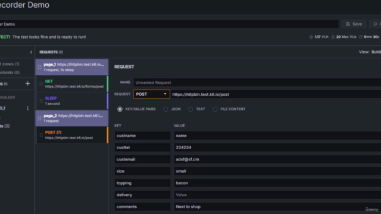The width and height of the screenshot is (381, 214).
Task: Click the 1.17 VUh text
Action: 321,37
